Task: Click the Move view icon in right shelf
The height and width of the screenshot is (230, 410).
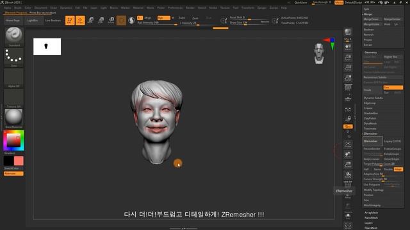Action: tap(348, 155)
